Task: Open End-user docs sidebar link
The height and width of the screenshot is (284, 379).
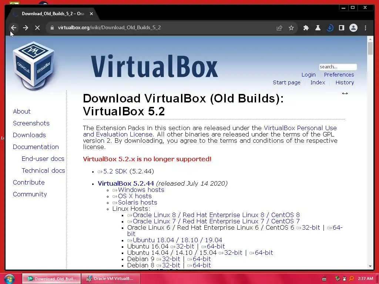Action: [43, 159]
